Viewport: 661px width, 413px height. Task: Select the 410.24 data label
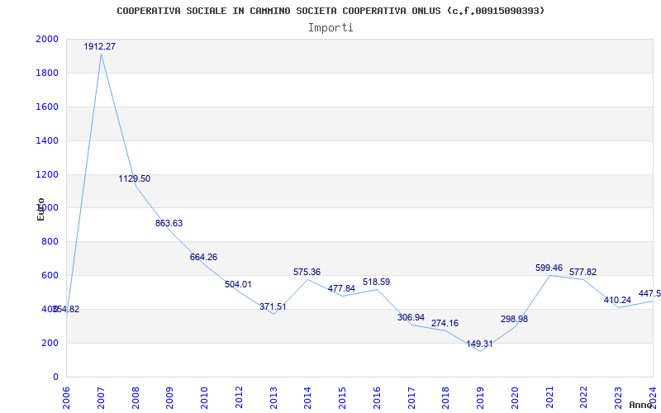[x=617, y=300]
